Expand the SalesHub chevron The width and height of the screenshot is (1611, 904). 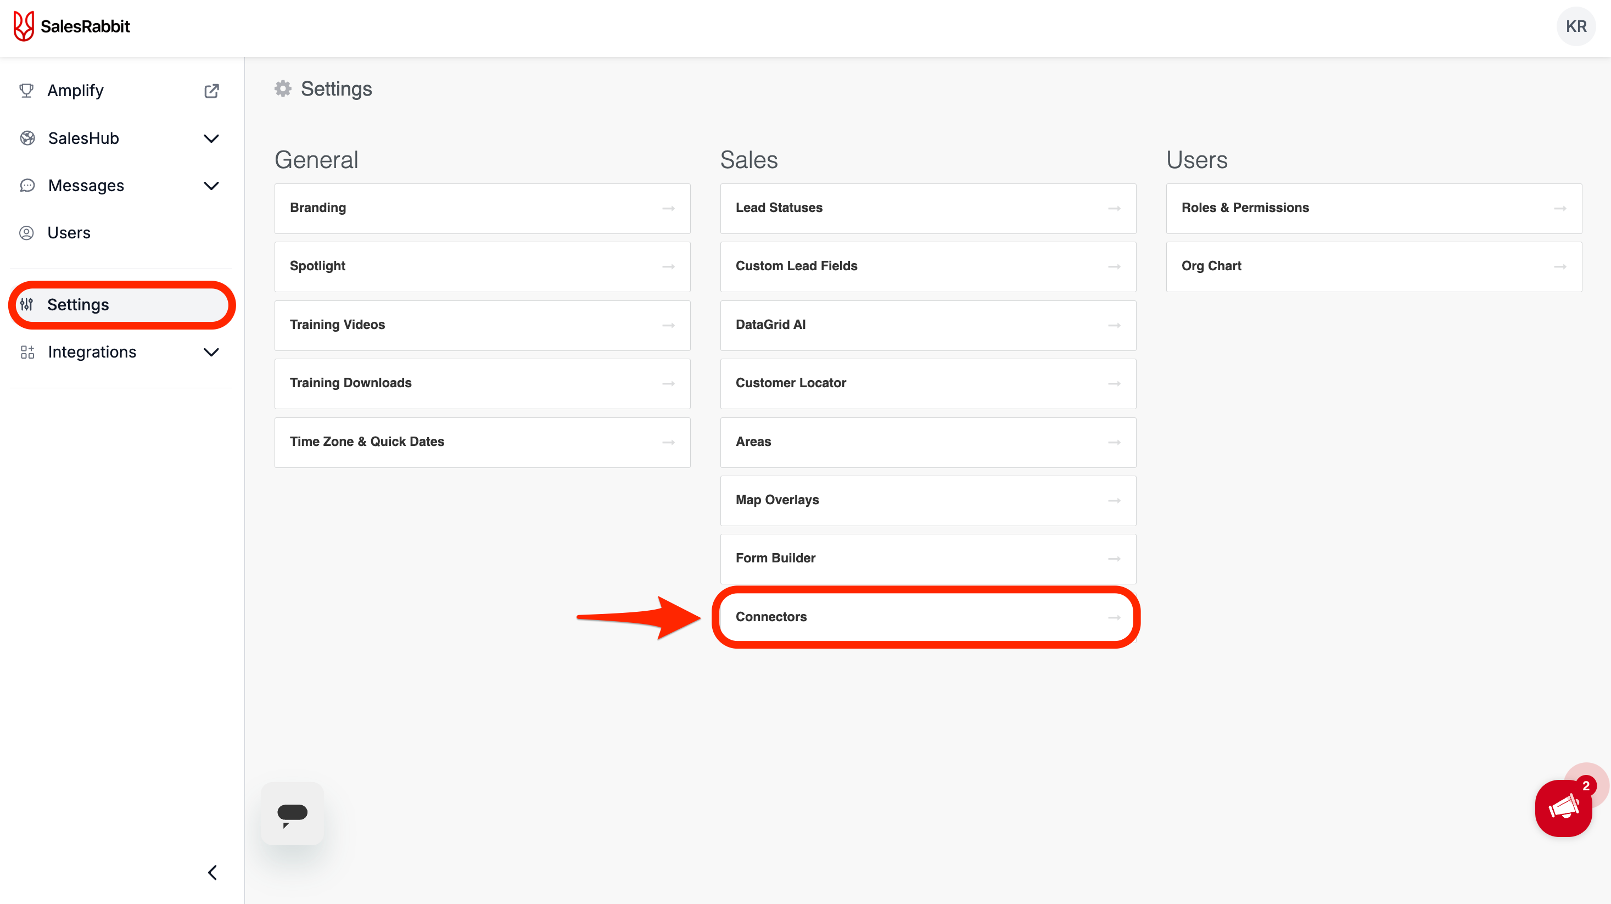tap(211, 138)
